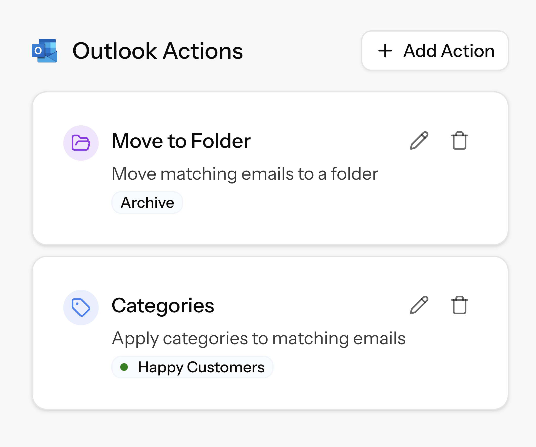The image size is (536, 447).
Task: Select the blue tag icon on Categories
Action: [x=81, y=308]
